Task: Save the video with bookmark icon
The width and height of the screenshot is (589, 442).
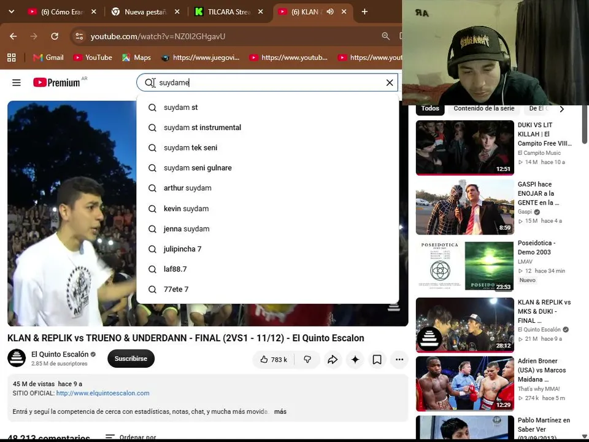Action: pos(377,360)
